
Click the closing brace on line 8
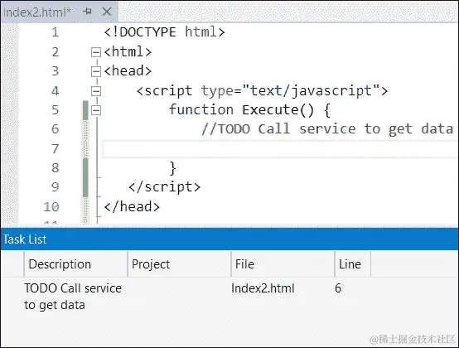pos(172,168)
